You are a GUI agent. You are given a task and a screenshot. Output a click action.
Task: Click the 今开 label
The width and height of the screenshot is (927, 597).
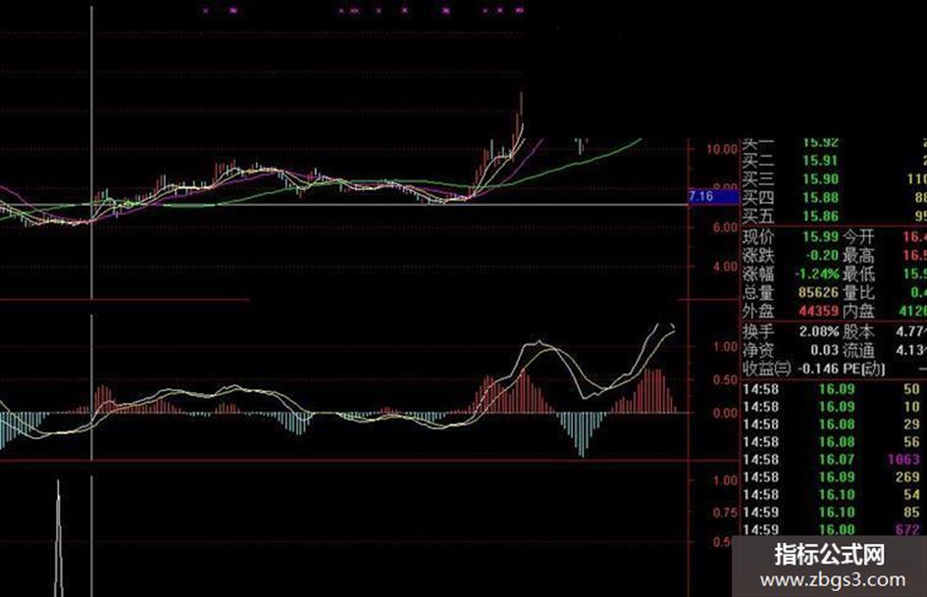pyautogui.click(x=858, y=237)
